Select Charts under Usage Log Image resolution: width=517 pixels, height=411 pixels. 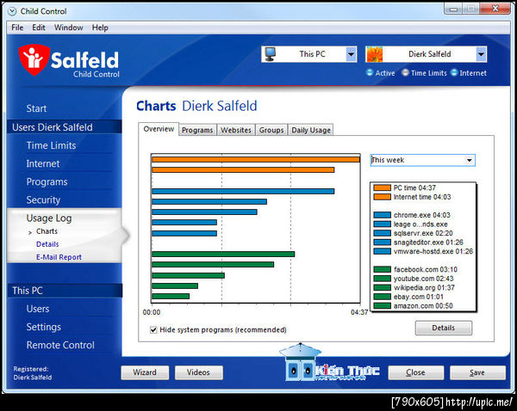tap(47, 231)
